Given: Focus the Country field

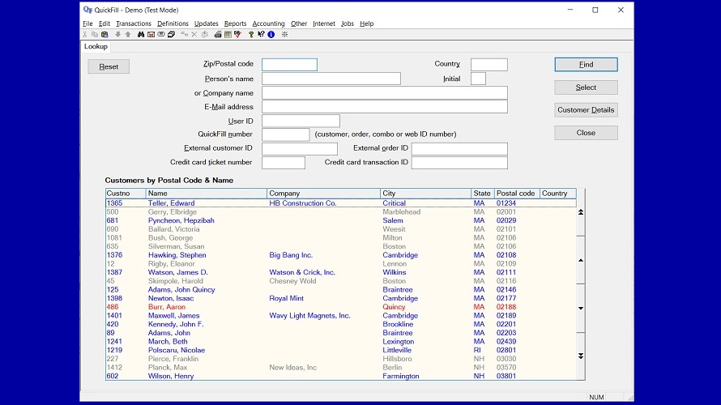Looking at the screenshot, I should tap(489, 64).
